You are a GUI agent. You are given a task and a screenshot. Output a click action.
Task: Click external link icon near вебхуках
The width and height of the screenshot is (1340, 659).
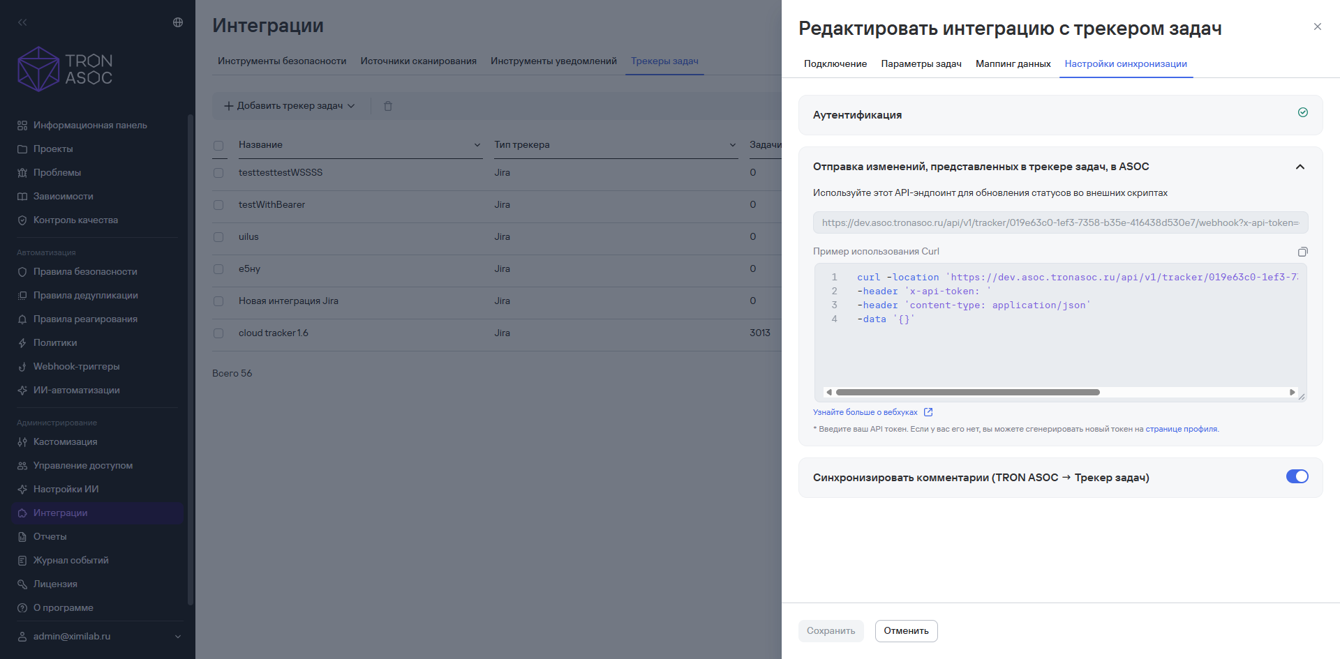tap(928, 412)
